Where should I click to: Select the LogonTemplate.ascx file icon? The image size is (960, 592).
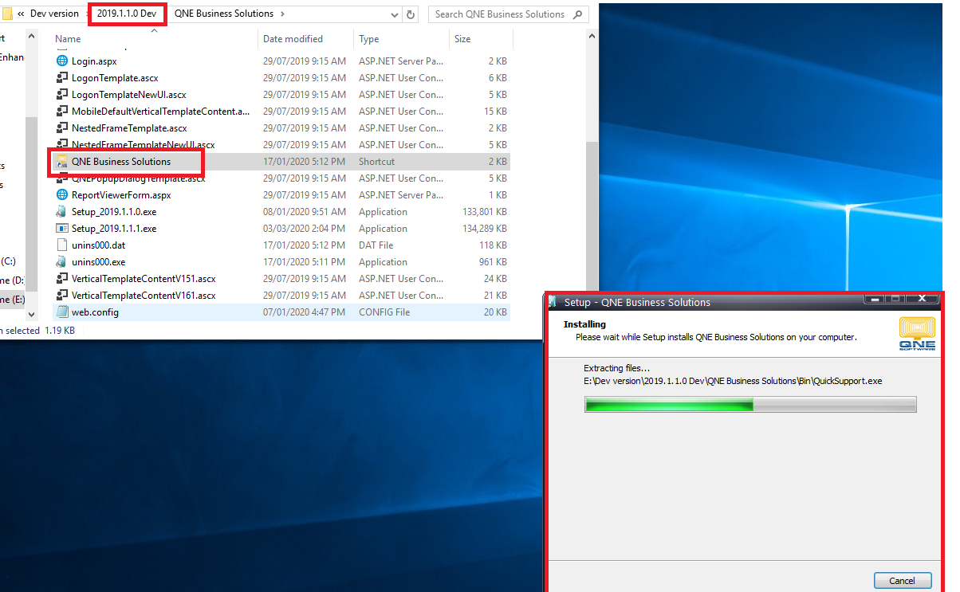coord(61,78)
